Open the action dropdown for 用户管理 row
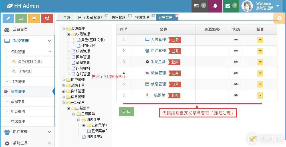Screen dimensions: 286x147 [260, 51]
